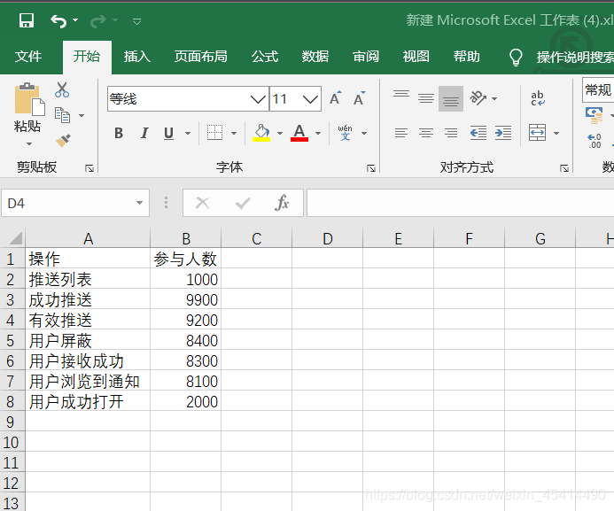Toggle underline formatting
This screenshot has width=614, height=511.
(168, 134)
